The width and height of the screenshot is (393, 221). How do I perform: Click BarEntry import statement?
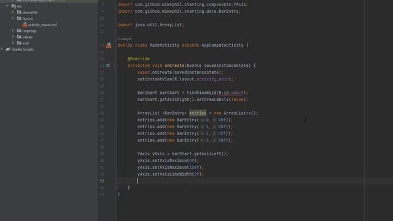179,11
